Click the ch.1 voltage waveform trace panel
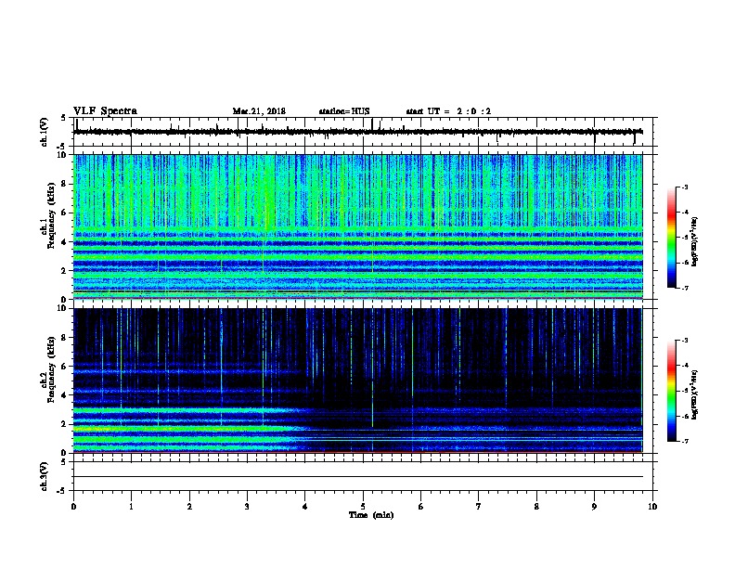Image resolution: width=735 pixels, height=568 pixels. coord(363,132)
